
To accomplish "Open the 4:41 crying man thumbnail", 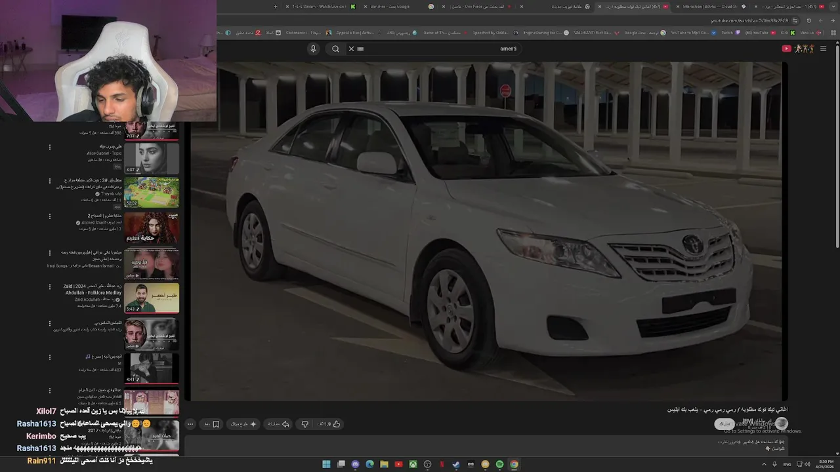I will pyautogui.click(x=152, y=368).
